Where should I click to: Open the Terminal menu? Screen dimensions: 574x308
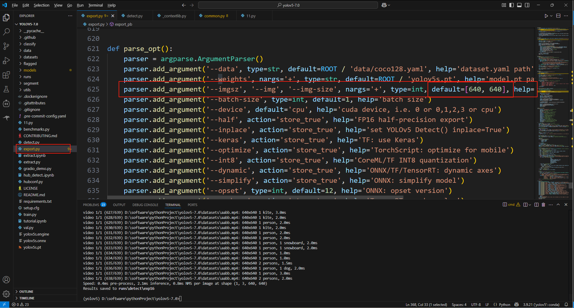click(x=95, y=5)
